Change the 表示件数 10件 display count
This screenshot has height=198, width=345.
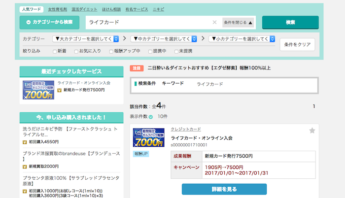point(162,116)
